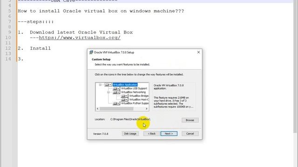Open the https://www.virtualbox.org/ link in editor
This screenshot has width=298, height=167.
pos(80,38)
